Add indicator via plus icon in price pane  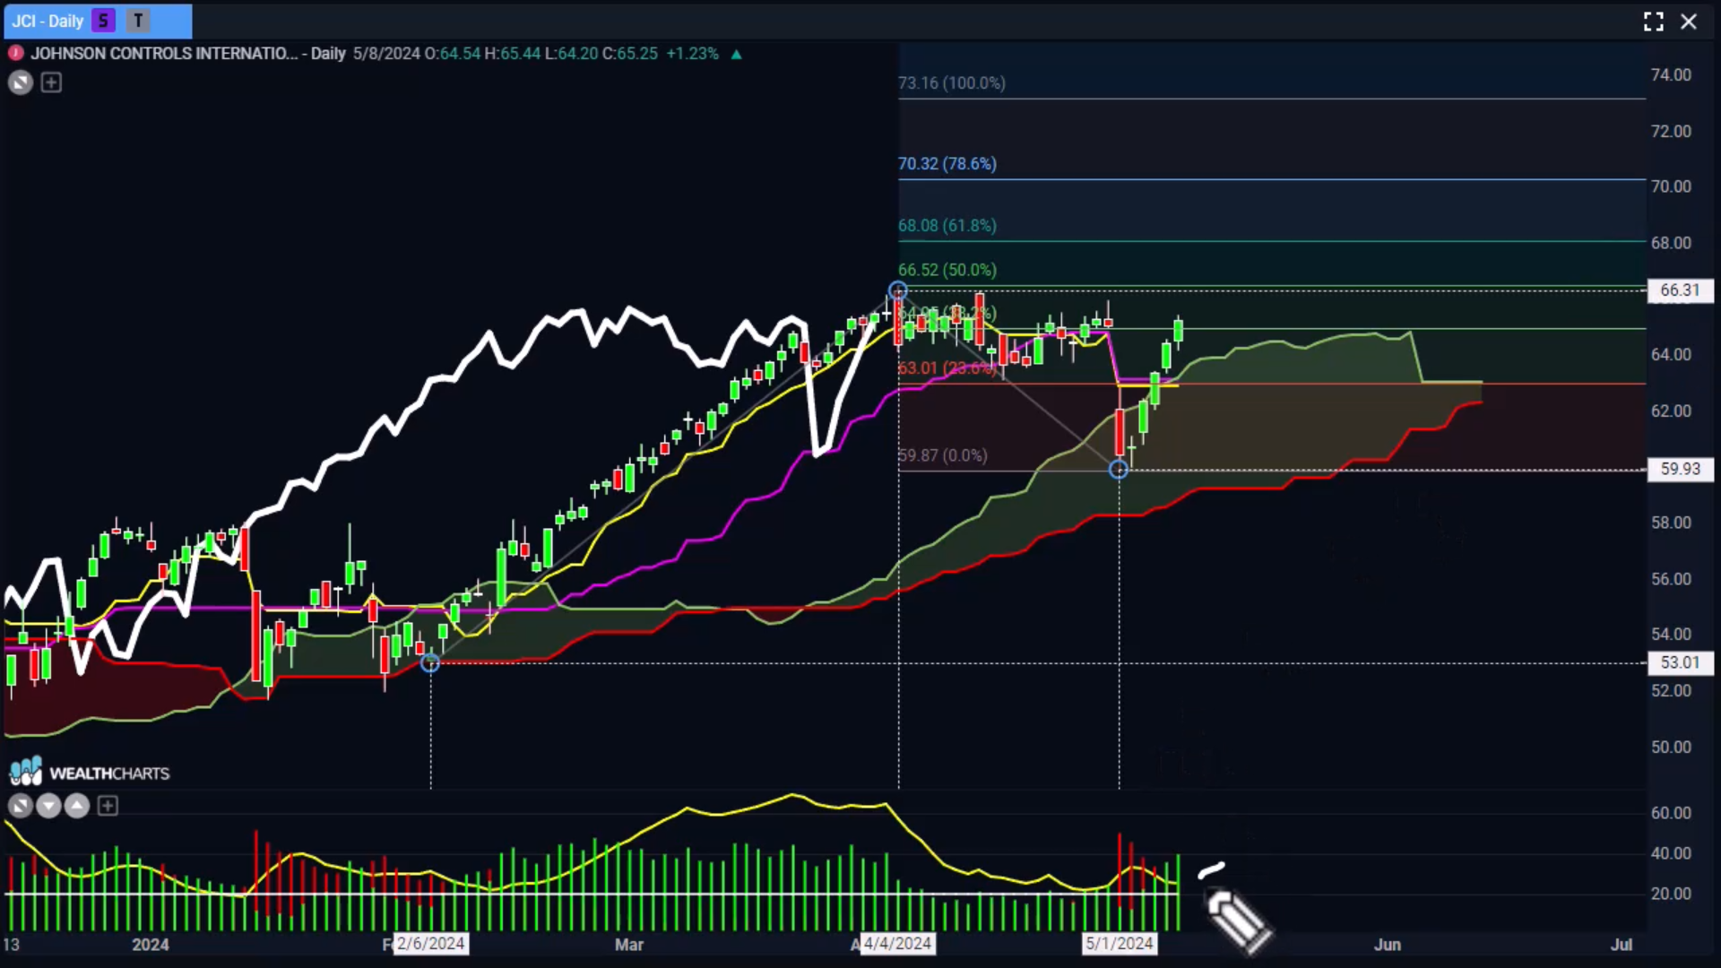pyautogui.click(x=51, y=83)
